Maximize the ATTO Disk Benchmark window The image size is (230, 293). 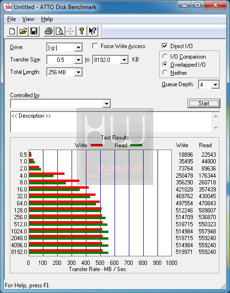(198, 5)
